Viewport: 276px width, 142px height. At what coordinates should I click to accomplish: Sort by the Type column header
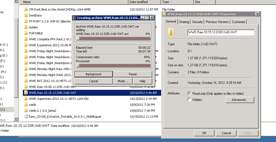[177, 2]
